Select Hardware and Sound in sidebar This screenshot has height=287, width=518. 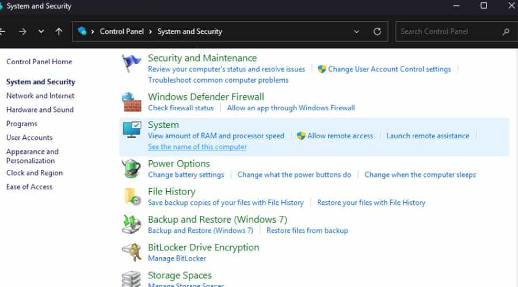click(40, 110)
